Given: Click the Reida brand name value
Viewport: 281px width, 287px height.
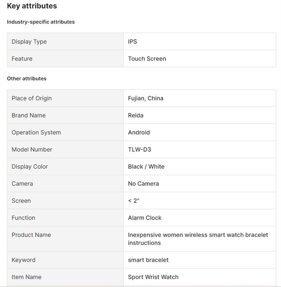Looking at the screenshot, I should [x=136, y=115].
